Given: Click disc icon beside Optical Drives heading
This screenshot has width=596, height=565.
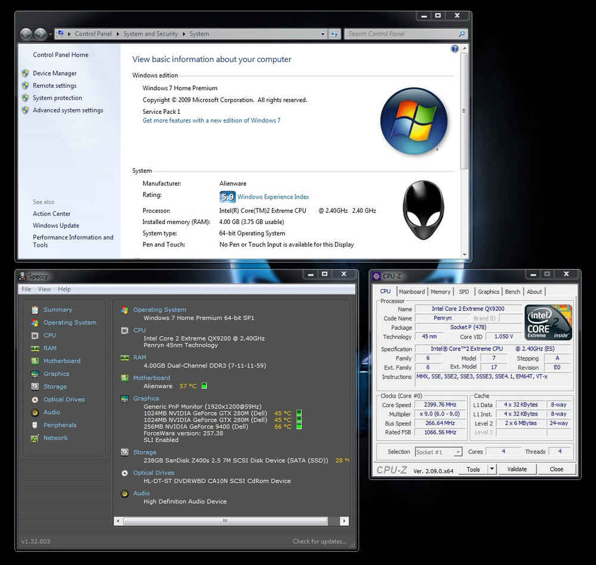Looking at the screenshot, I should click(x=125, y=473).
